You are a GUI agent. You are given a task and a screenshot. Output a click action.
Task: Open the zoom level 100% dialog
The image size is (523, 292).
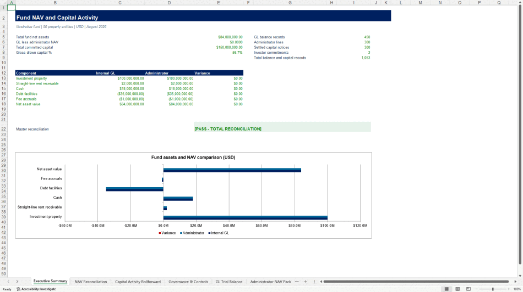(x=517, y=289)
